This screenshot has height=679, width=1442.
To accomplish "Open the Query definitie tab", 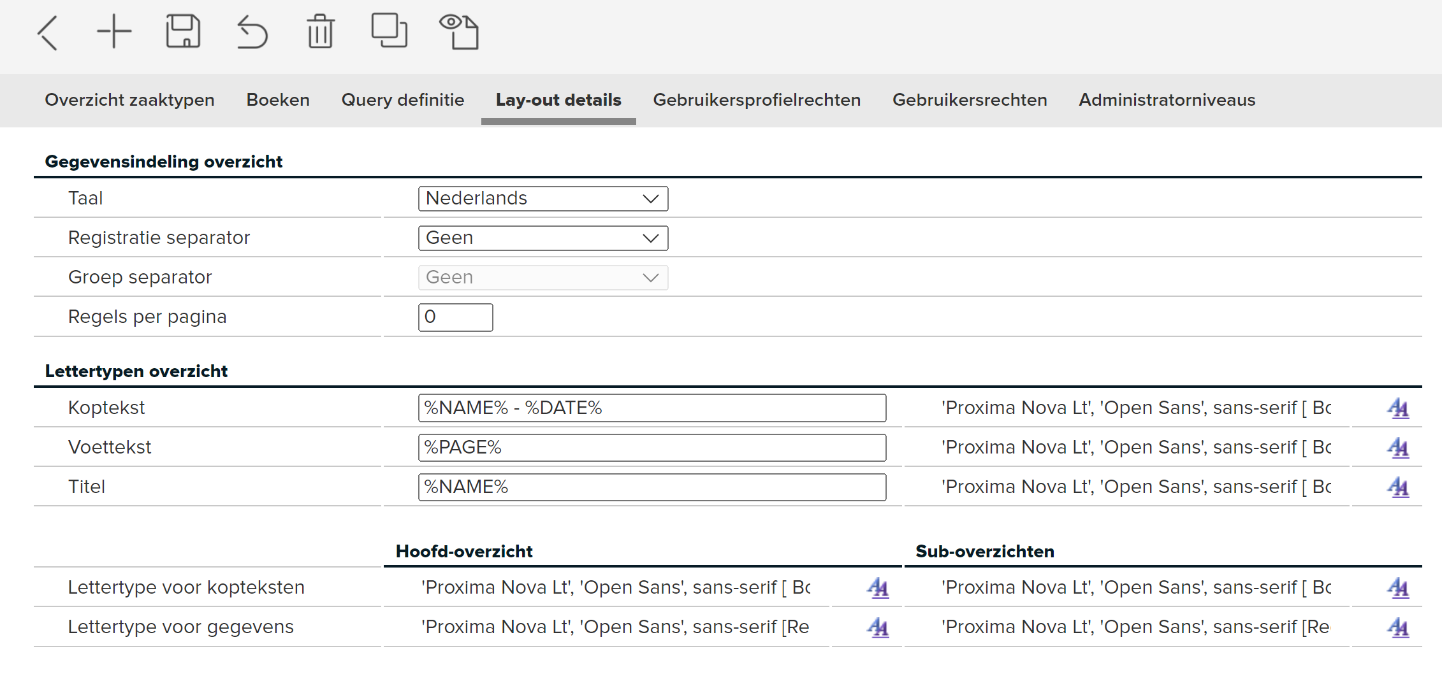I will click(403, 100).
